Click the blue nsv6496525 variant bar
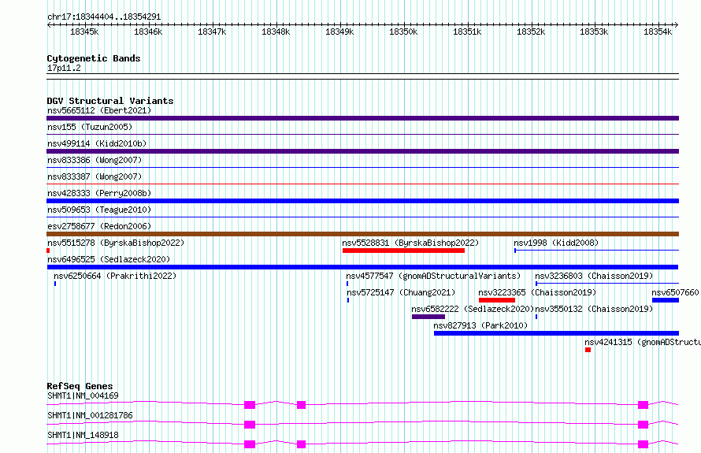Viewport: 701px width, 453px height. pyautogui.click(x=362, y=267)
